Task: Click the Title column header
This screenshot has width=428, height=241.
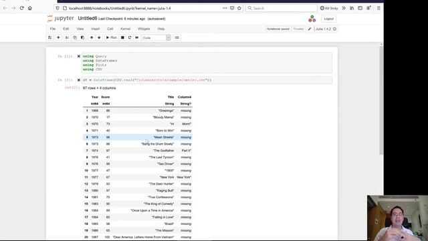Action: pos(171,97)
